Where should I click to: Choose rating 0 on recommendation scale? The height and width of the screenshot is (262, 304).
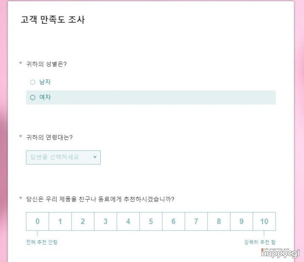point(37,221)
